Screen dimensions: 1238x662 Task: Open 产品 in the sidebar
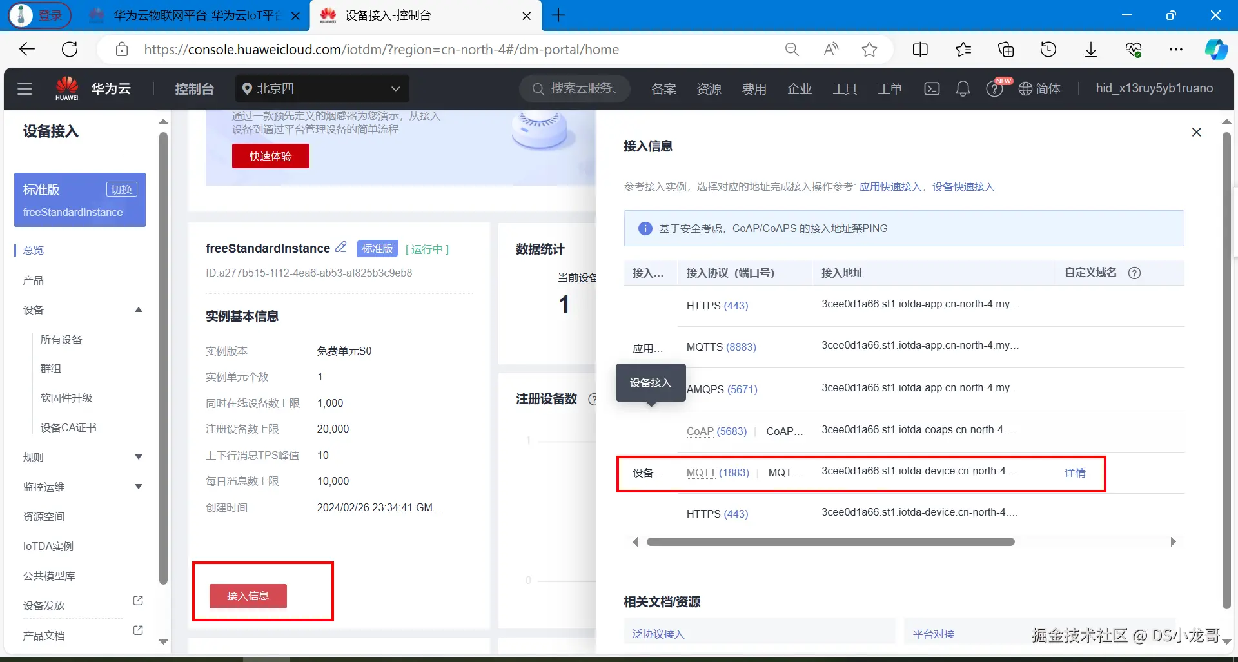pos(34,280)
